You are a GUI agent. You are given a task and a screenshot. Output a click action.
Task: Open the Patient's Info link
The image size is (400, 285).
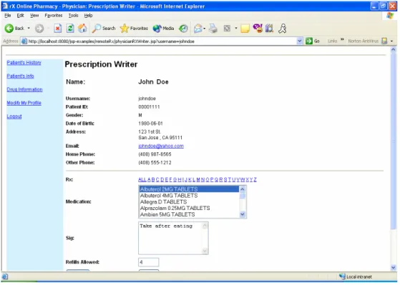[21, 76]
